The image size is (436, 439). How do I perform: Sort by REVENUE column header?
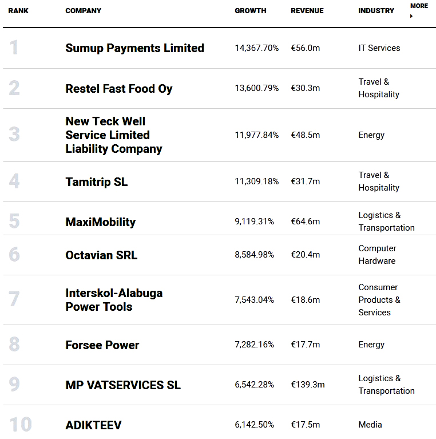(307, 11)
